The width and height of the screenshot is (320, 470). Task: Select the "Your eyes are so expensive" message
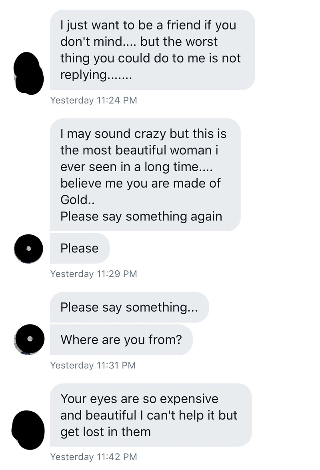[x=150, y=415]
